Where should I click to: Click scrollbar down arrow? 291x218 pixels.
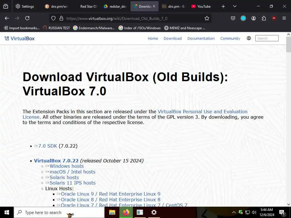[288, 204]
